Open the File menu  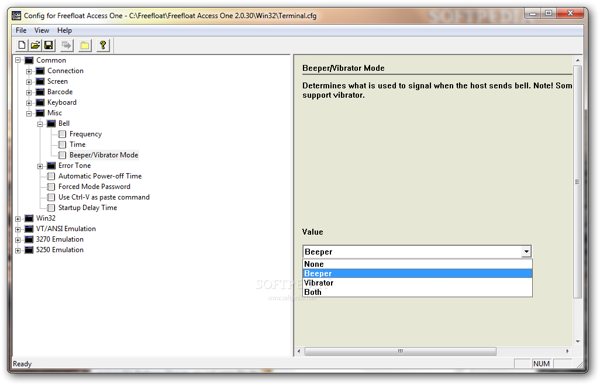[x=21, y=30]
